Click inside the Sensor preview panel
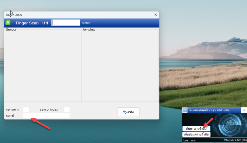 tap(43, 65)
